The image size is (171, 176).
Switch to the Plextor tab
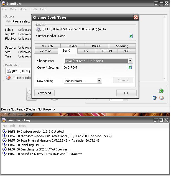pos(73,46)
